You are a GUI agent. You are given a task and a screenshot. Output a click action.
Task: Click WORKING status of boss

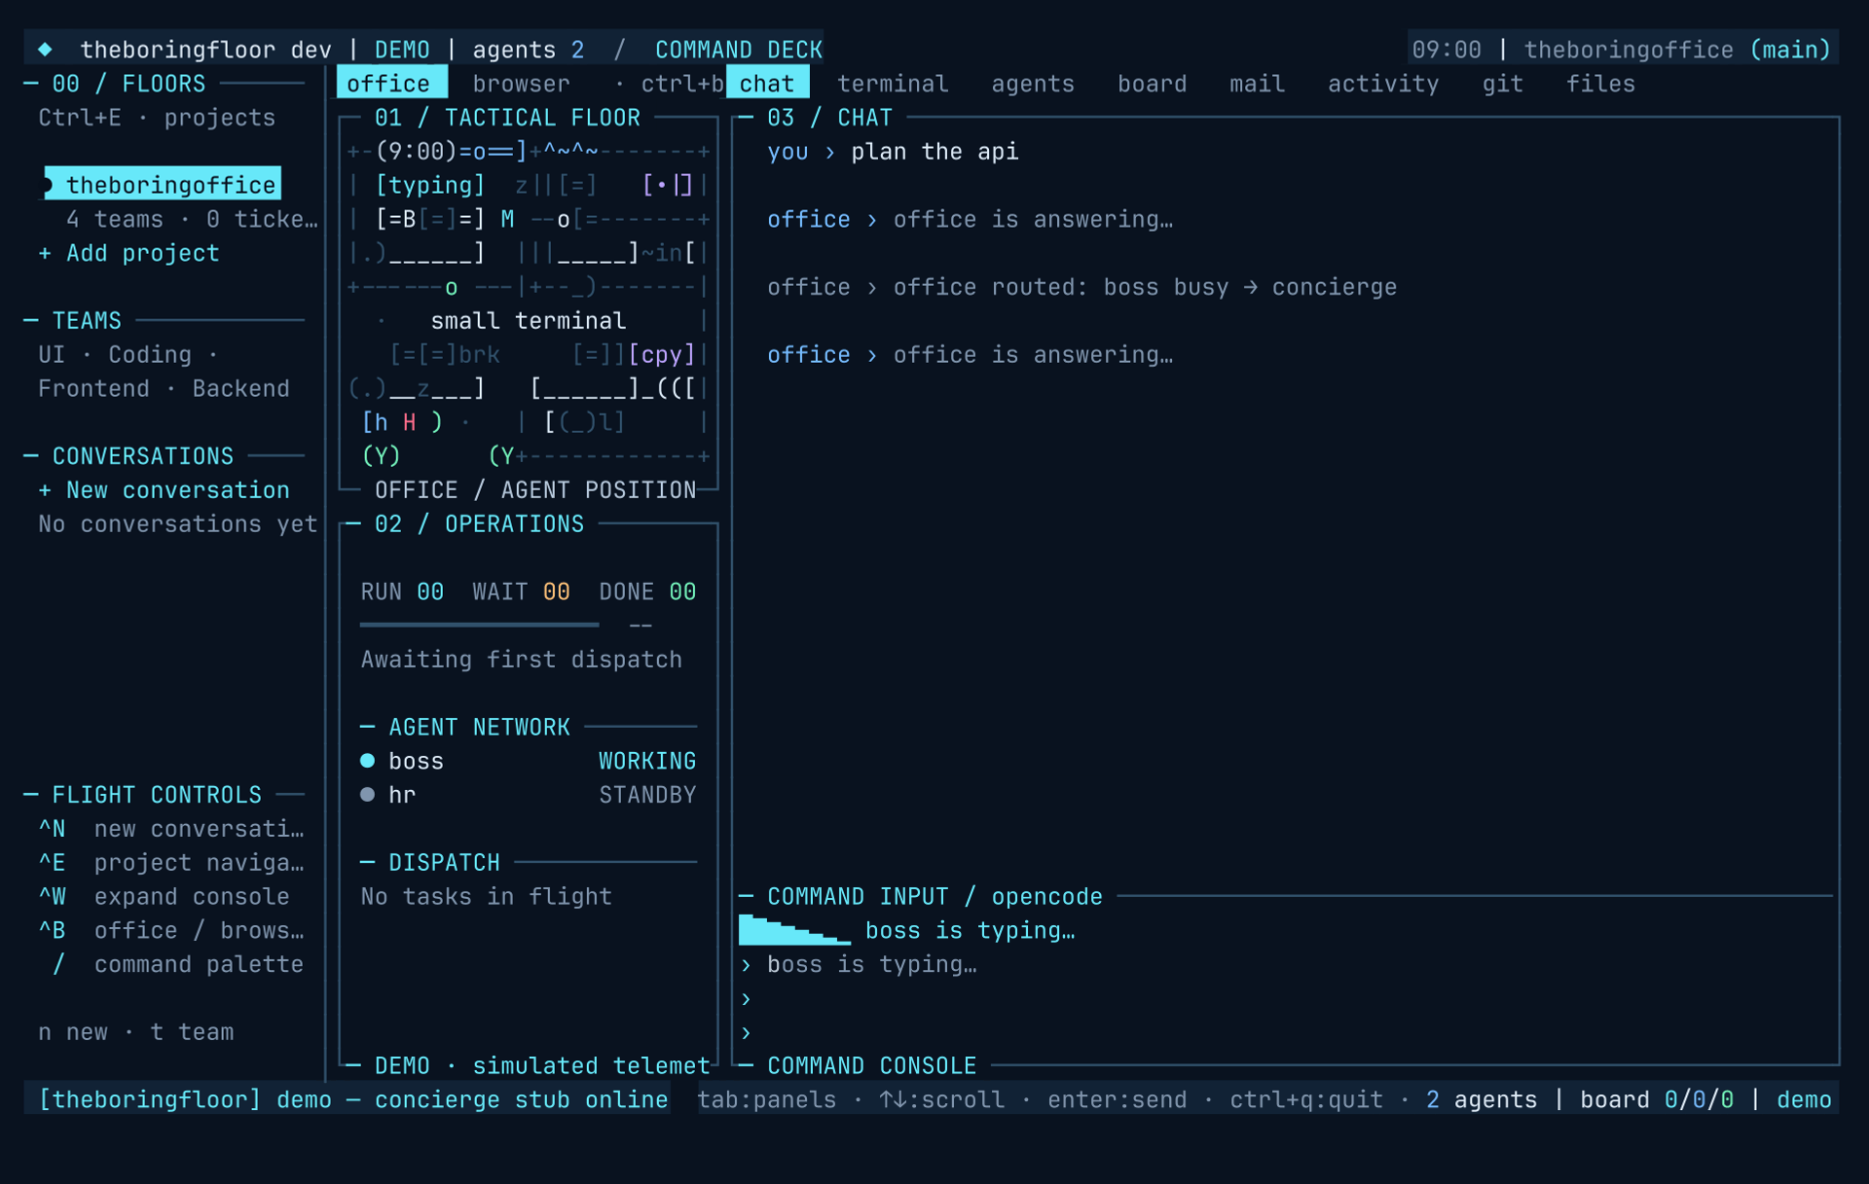(647, 761)
